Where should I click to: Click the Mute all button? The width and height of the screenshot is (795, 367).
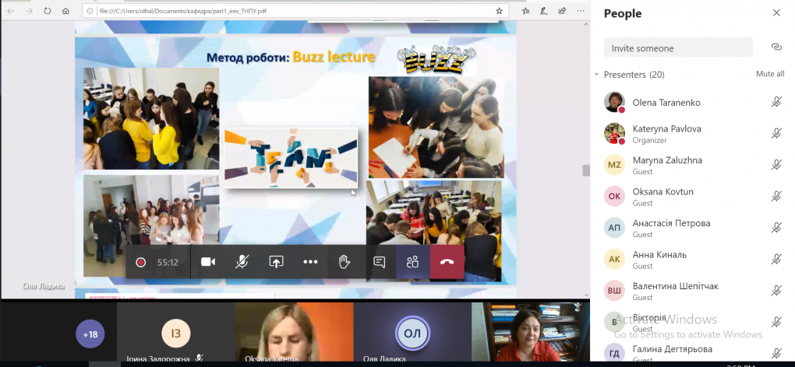coord(769,74)
